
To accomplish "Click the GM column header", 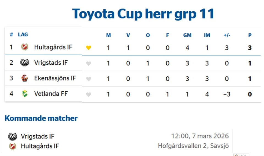I will click(187, 35).
